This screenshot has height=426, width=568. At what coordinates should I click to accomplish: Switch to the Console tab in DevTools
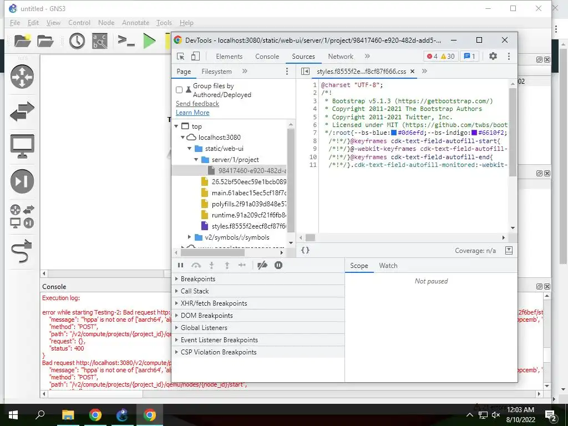click(267, 57)
